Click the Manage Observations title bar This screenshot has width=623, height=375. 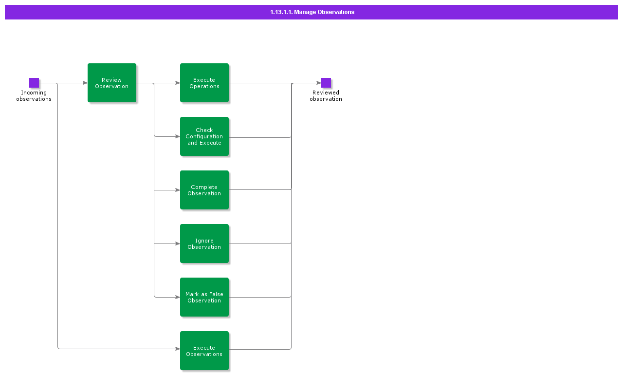click(311, 12)
